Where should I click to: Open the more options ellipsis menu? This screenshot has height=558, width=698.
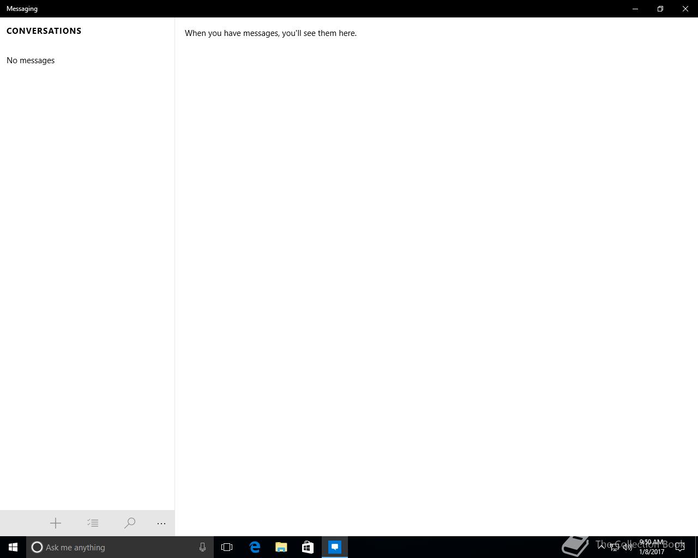coord(161,523)
